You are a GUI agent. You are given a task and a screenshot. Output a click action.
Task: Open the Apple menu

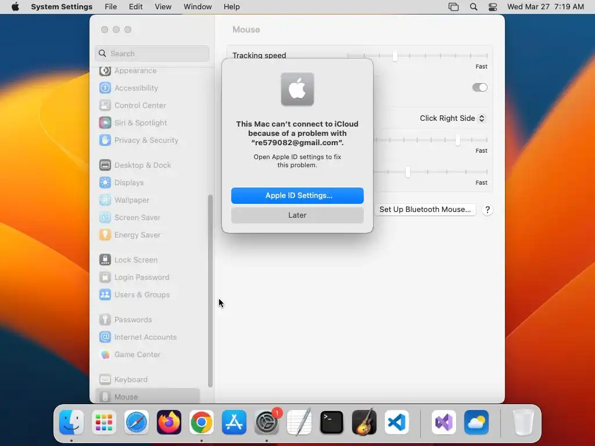[x=15, y=7]
